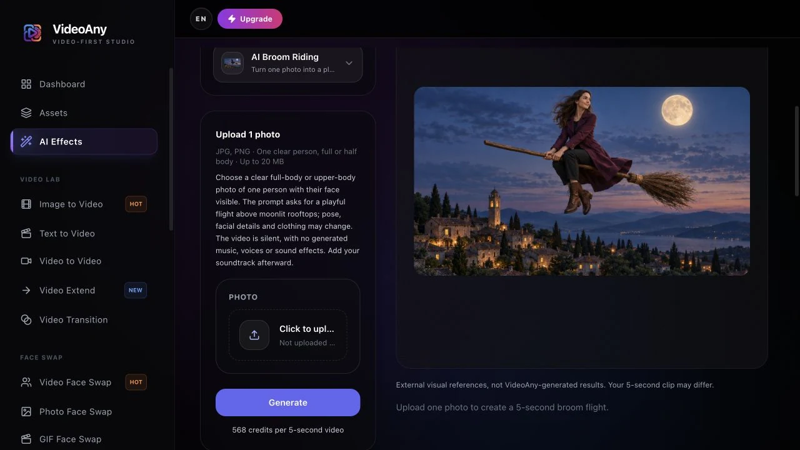Open the Video to Video tool

[x=84, y=261]
